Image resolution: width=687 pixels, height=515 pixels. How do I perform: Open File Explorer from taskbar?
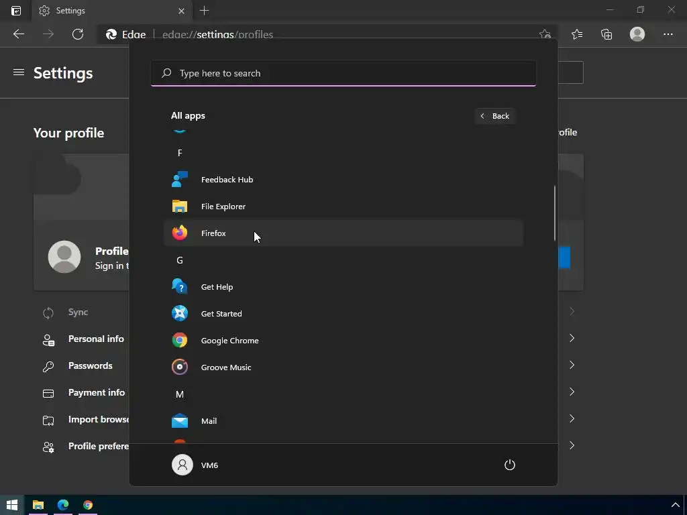pos(38,505)
